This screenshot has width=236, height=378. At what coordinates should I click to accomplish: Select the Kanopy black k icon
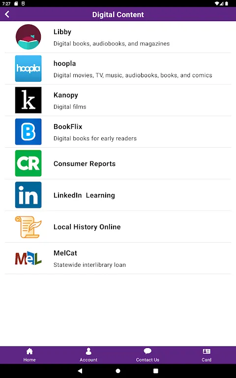click(x=28, y=100)
